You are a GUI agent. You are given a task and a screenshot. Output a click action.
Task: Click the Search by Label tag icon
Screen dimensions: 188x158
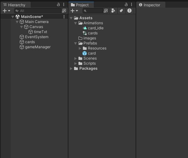(121, 11)
